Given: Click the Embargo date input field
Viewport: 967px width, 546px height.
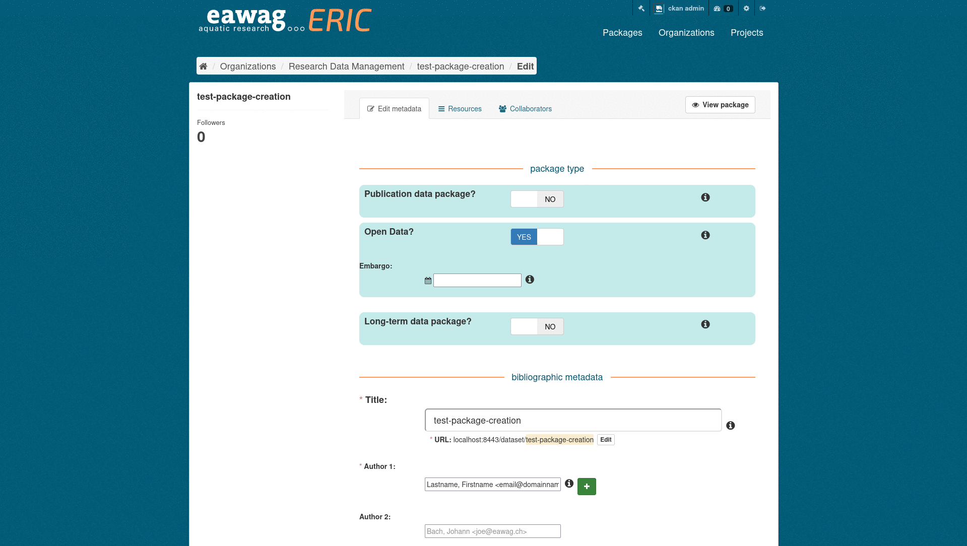Looking at the screenshot, I should 477,281.
